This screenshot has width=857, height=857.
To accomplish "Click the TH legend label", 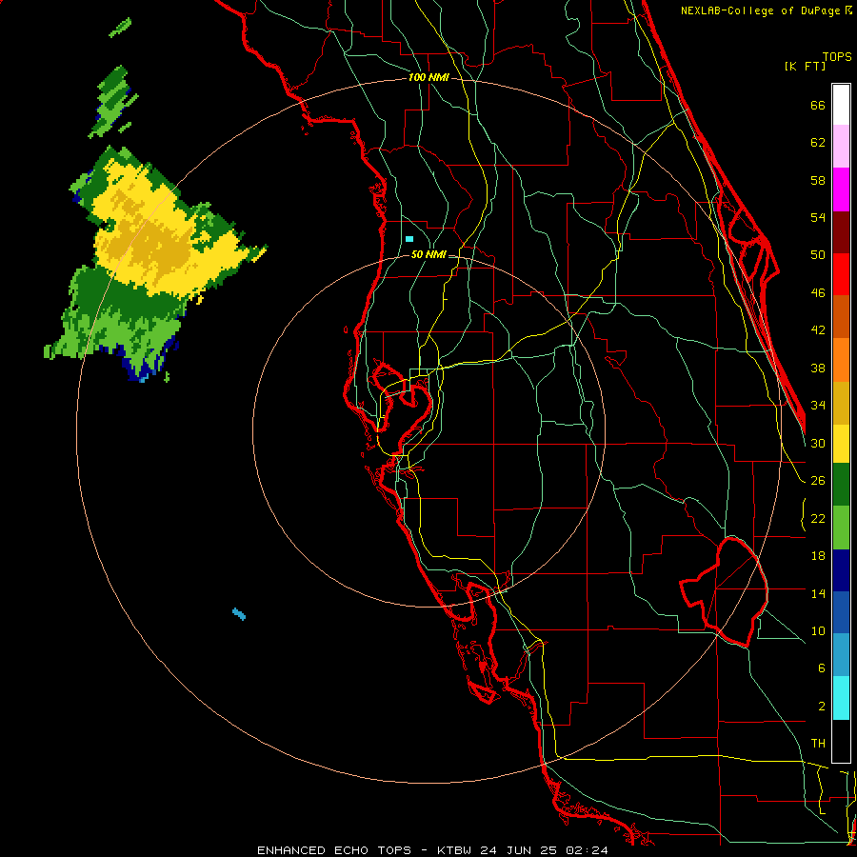I will point(818,744).
